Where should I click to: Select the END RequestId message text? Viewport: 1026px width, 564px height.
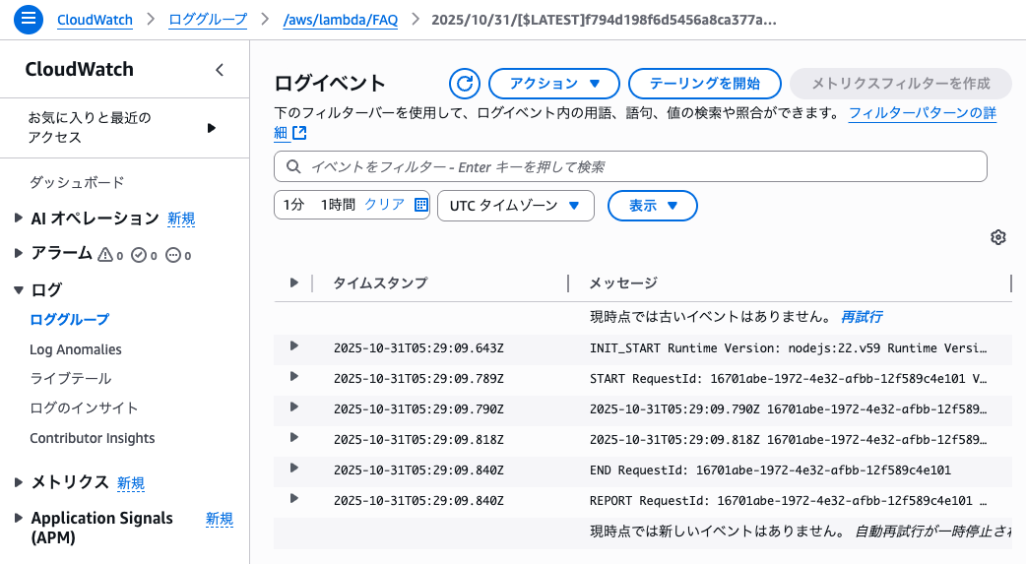tap(770, 470)
